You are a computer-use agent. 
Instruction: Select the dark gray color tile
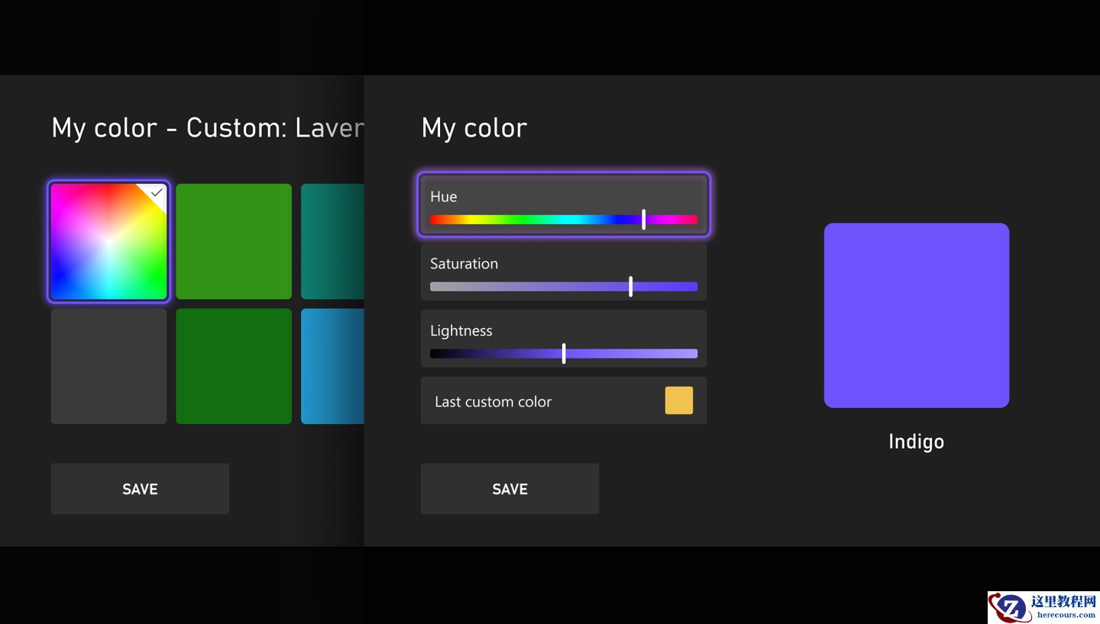click(x=108, y=366)
